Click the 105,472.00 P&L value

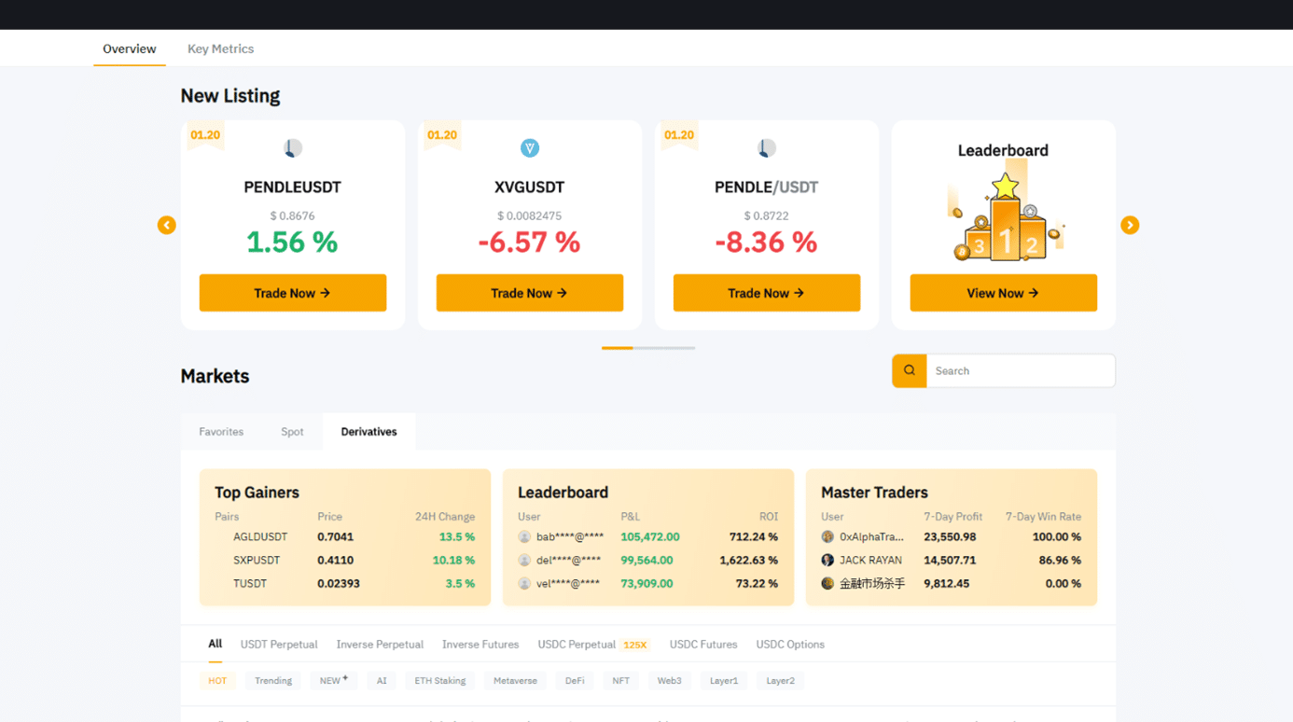(x=649, y=537)
